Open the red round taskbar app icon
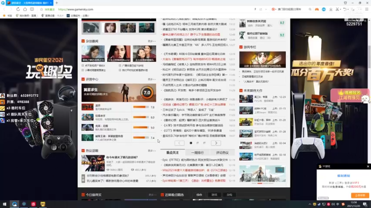The height and width of the screenshot is (208, 371). pyautogui.click(x=33, y=204)
